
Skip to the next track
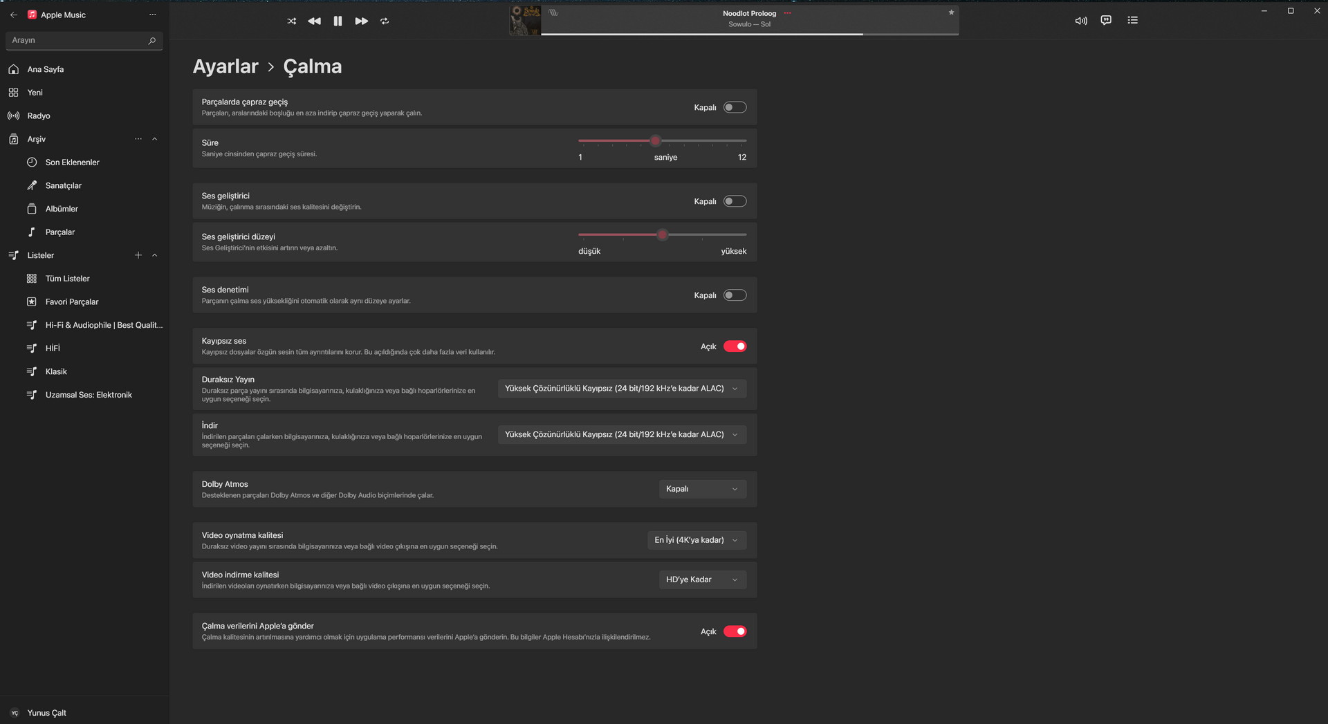tap(361, 21)
